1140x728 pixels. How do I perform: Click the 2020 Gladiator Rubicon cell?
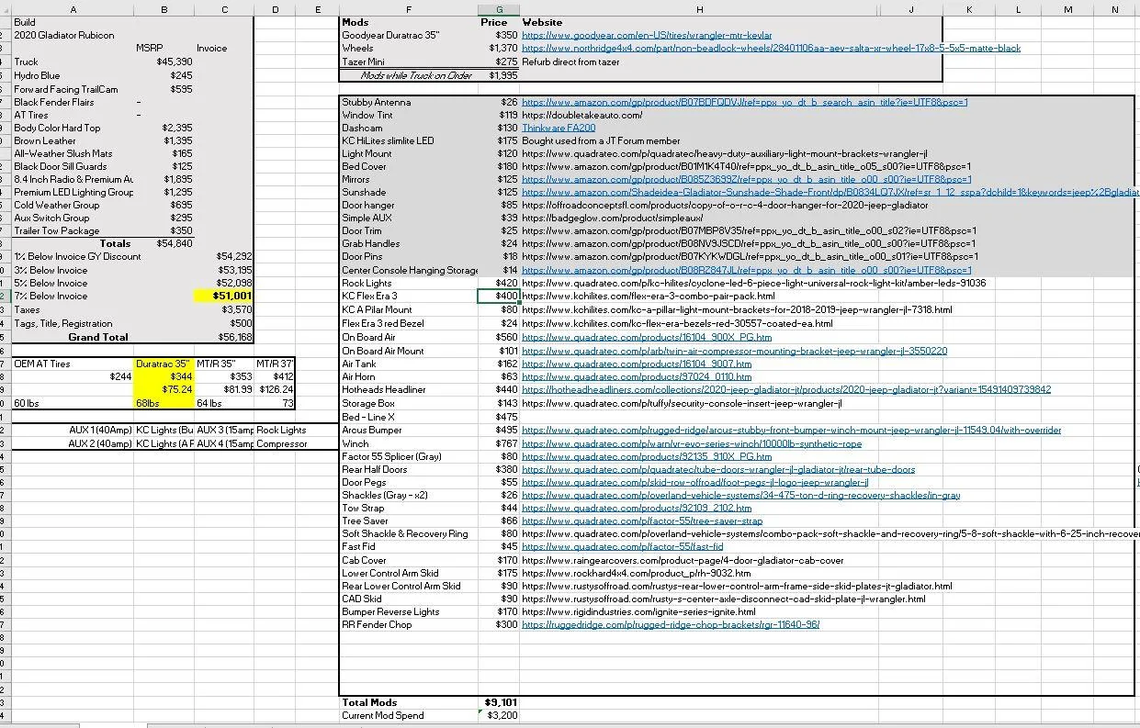[73, 35]
